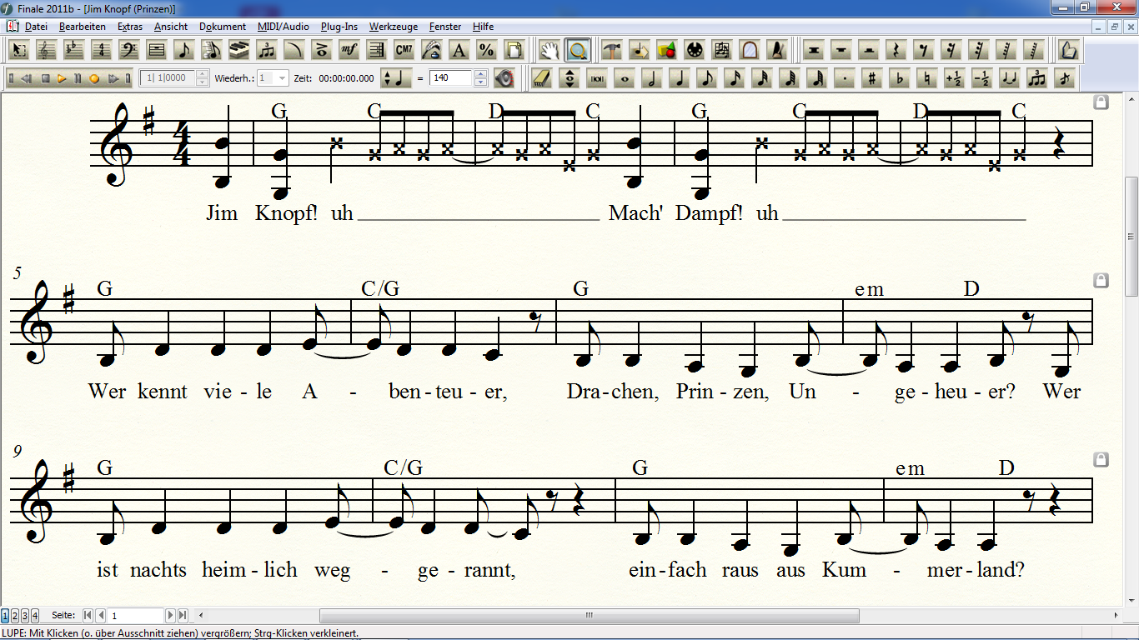Screen dimensions: 1139x640
Task: Switch to the Hand Grabber tool
Action: [x=550, y=50]
